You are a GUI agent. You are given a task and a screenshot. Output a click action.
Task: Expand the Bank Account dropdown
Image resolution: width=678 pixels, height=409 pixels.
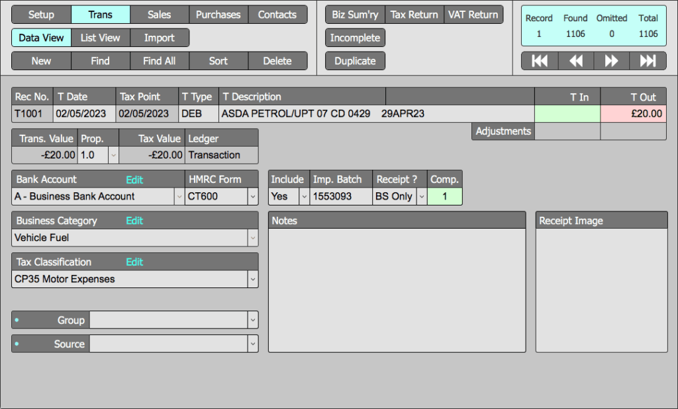pos(179,196)
